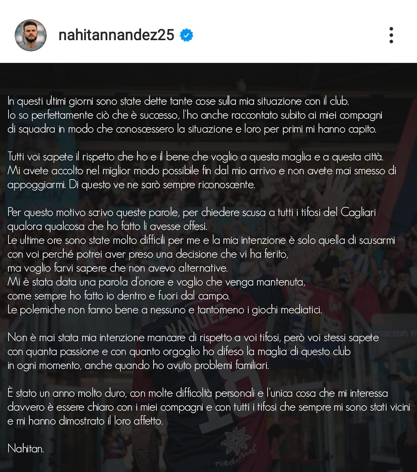Tap the line starting 'Tutti voi sapete il rispetto'

(195, 157)
